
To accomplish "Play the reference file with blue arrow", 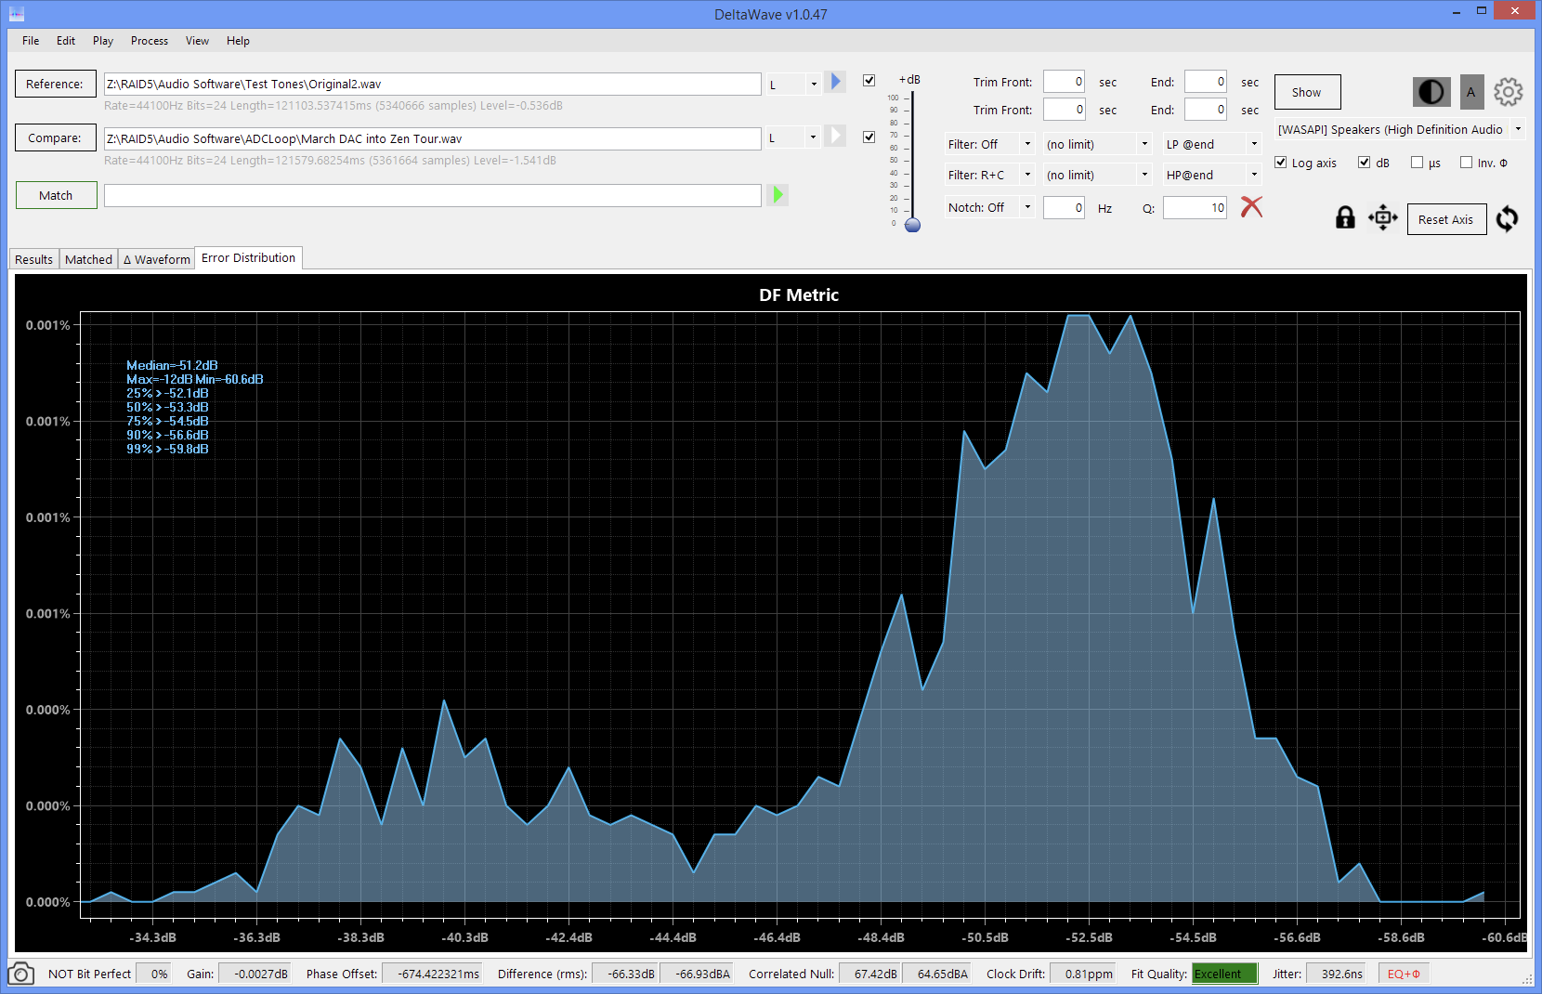I will [x=835, y=83].
